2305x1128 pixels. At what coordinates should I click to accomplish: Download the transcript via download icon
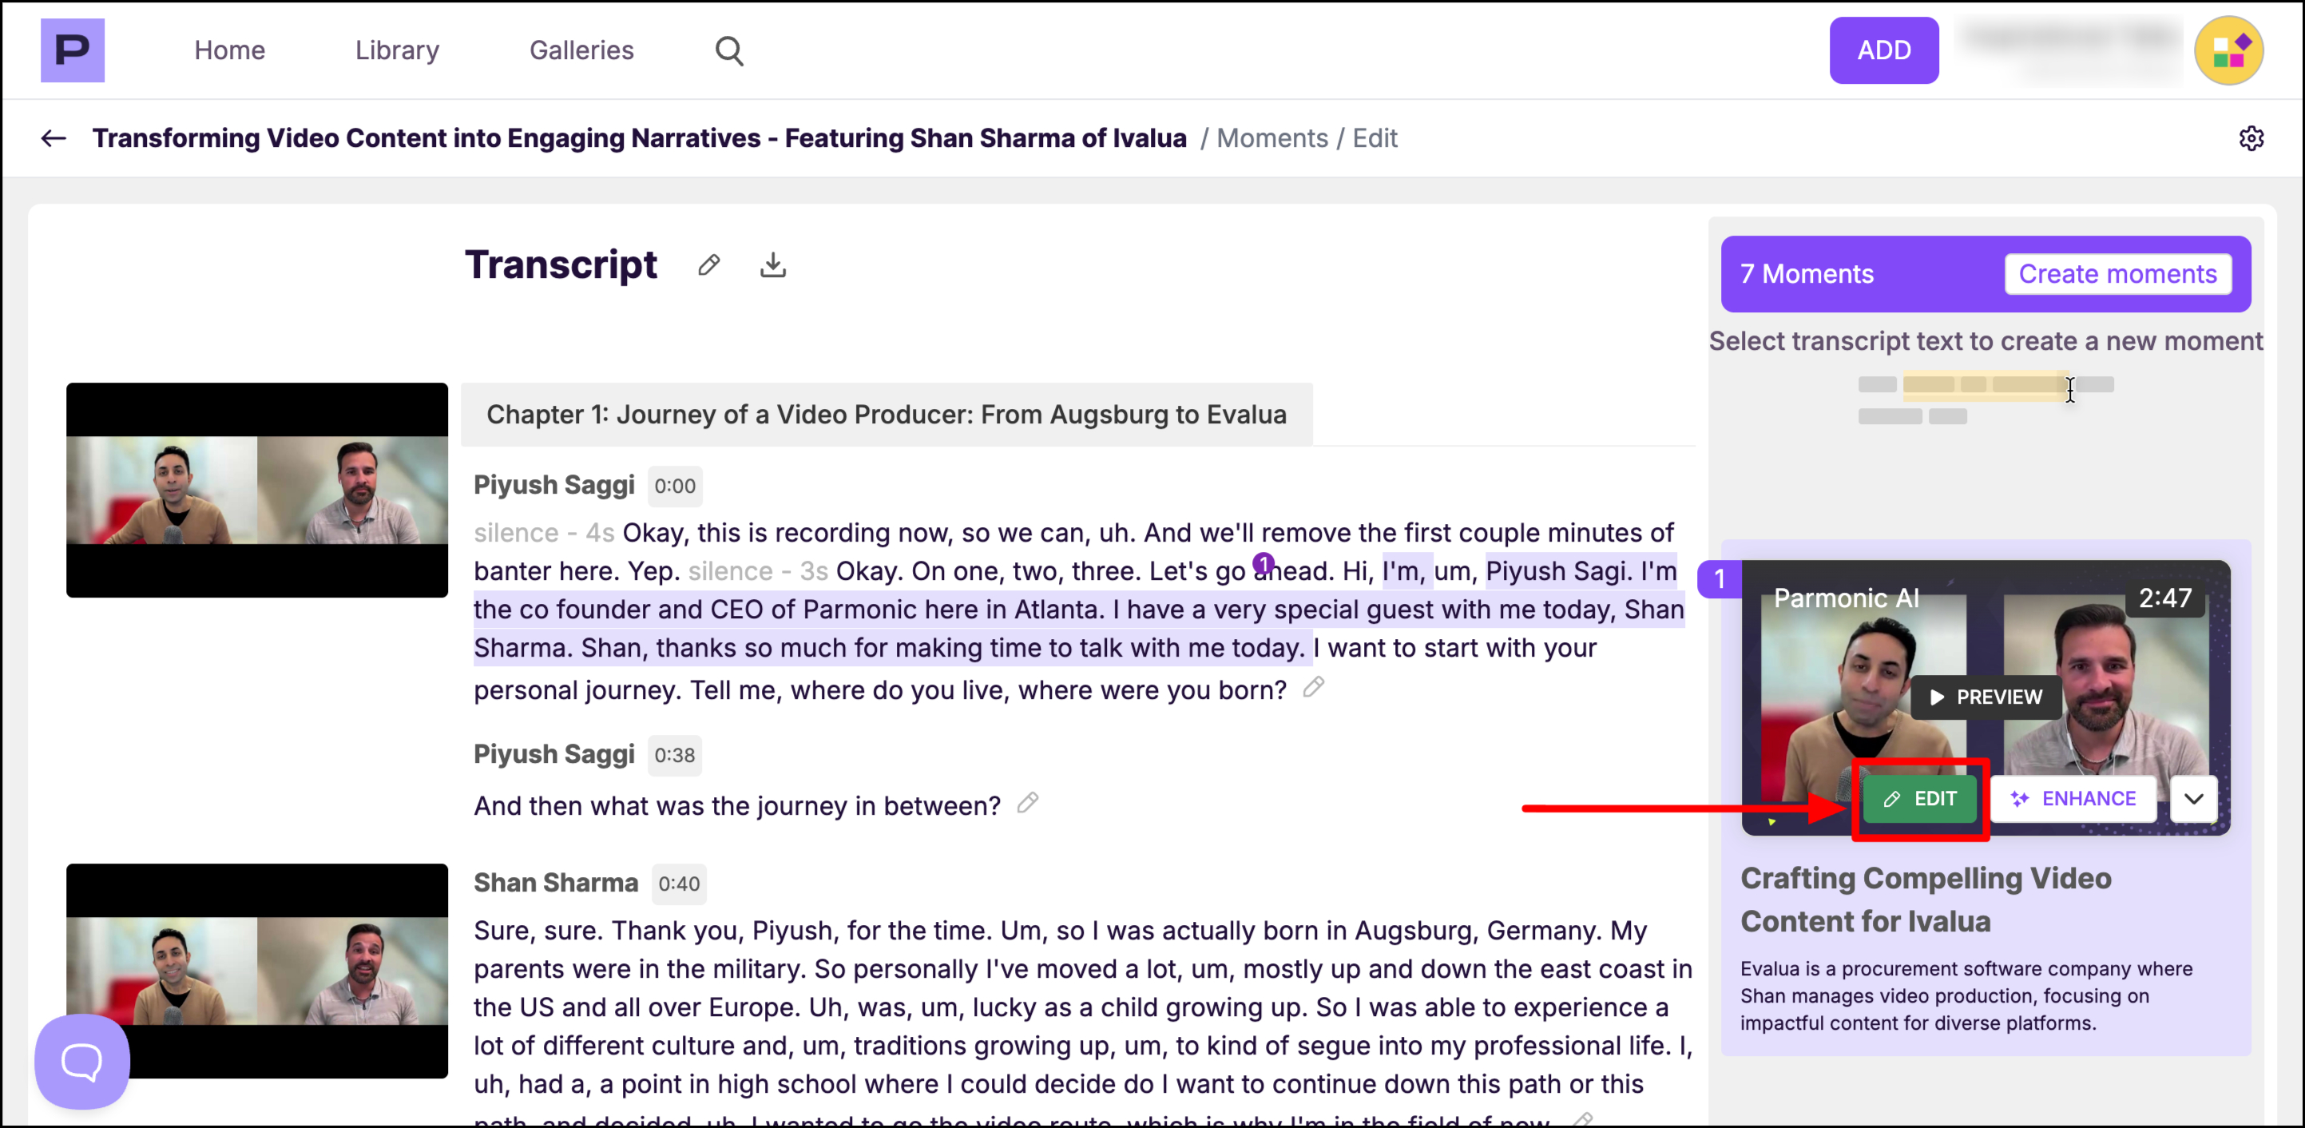773,265
